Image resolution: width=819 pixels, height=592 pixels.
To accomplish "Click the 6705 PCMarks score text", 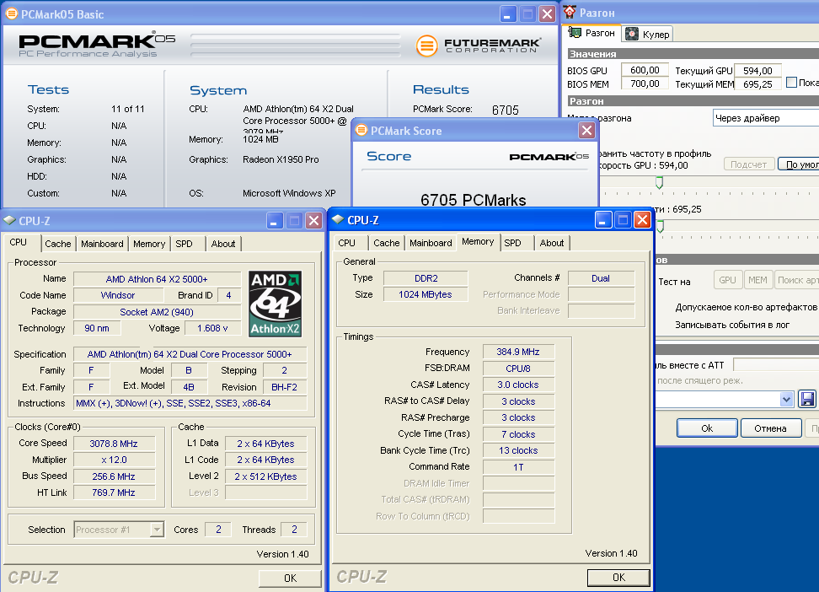I will 474,200.
